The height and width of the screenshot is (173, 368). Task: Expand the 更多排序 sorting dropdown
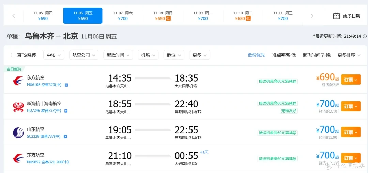click(x=349, y=55)
